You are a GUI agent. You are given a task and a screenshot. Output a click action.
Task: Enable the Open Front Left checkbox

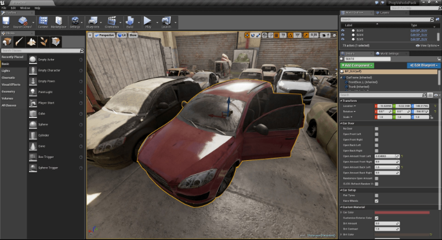coord(376,134)
